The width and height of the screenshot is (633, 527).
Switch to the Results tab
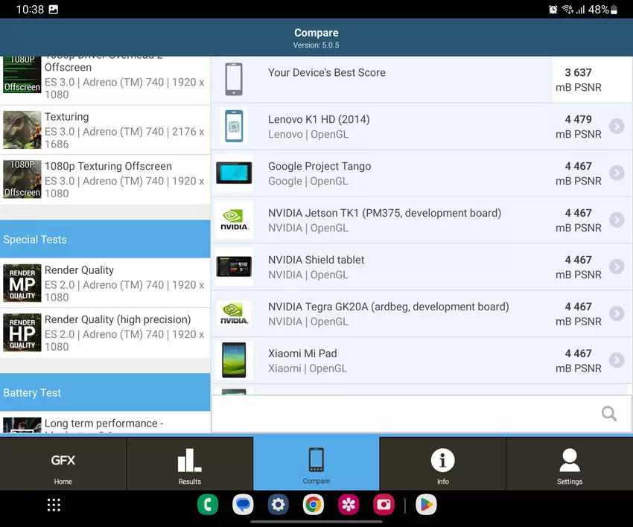coord(189,464)
